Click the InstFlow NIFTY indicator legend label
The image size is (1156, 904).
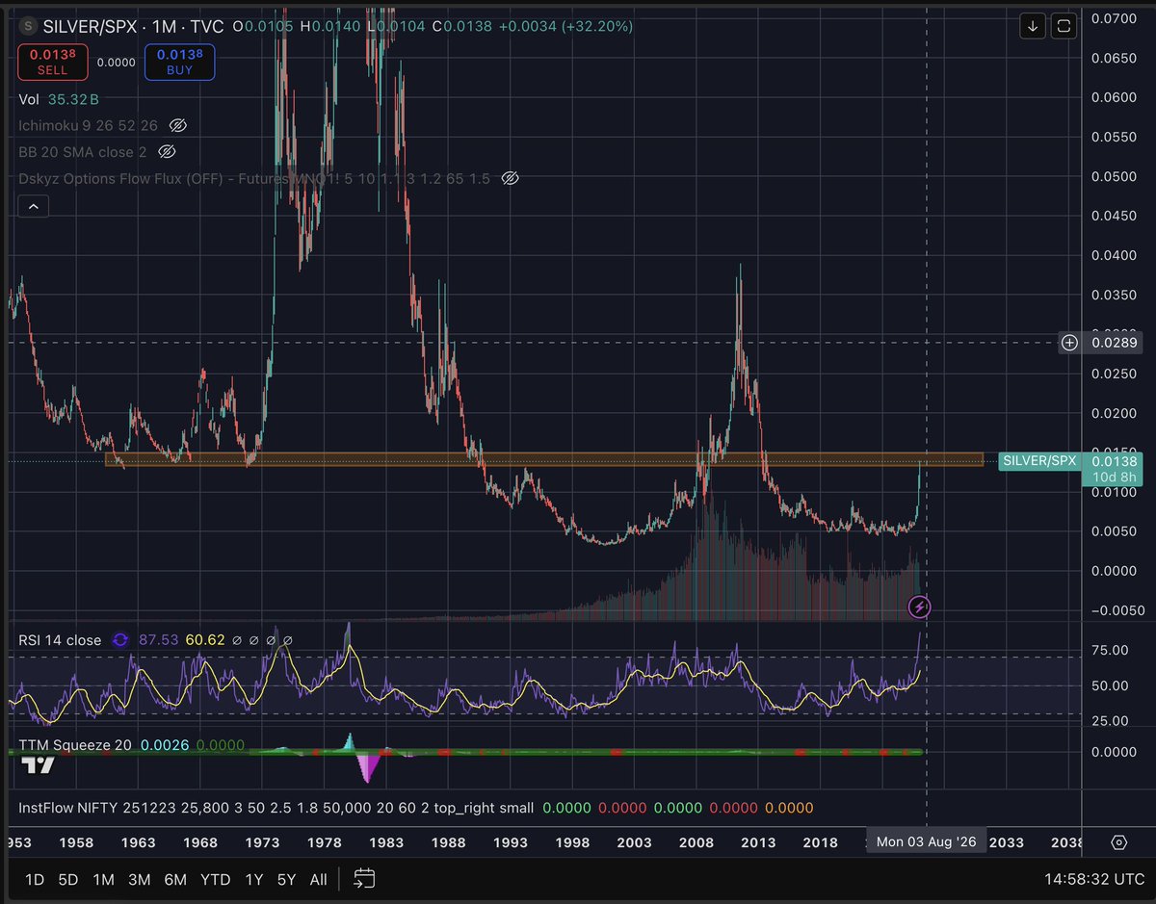tap(275, 808)
